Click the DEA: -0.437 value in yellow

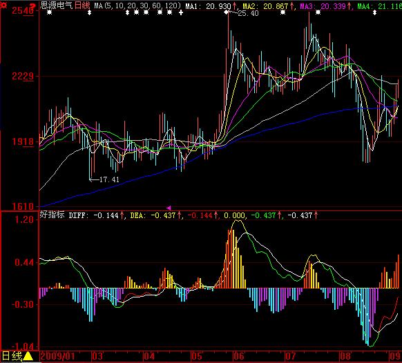pyautogui.click(x=153, y=215)
